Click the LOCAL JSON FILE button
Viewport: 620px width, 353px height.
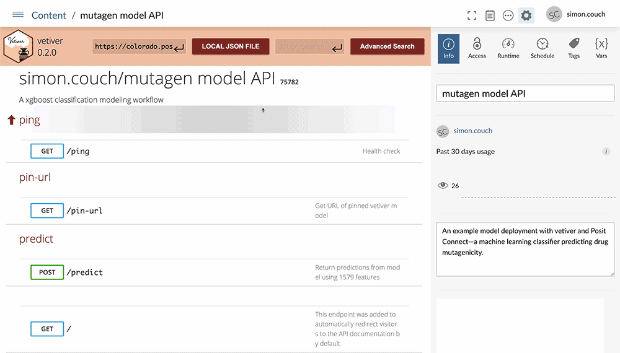230,46
